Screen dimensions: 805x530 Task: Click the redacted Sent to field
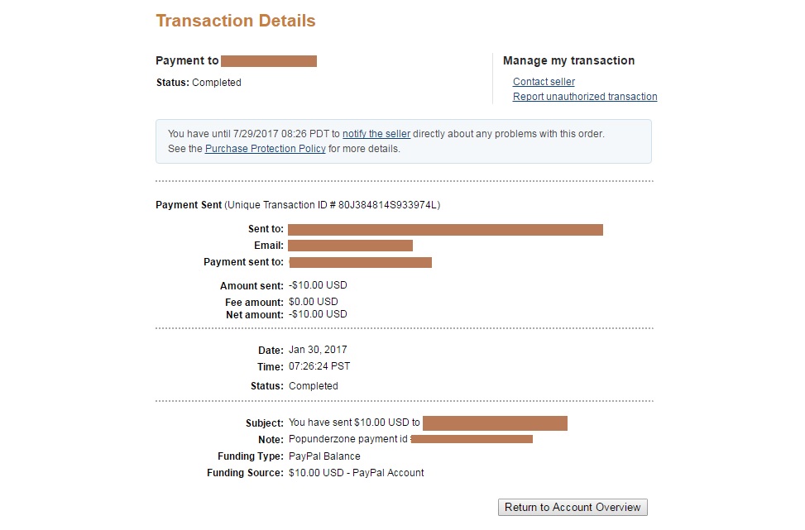(445, 230)
